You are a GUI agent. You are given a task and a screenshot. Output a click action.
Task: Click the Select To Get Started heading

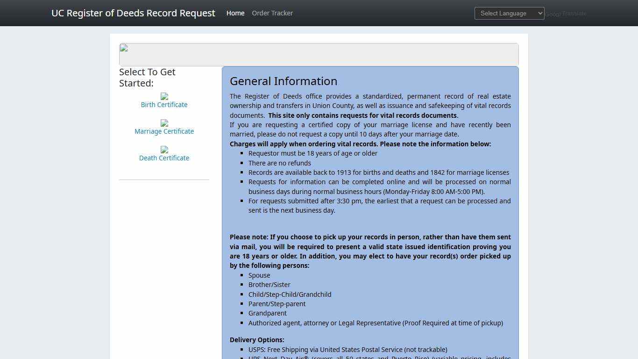point(147,77)
